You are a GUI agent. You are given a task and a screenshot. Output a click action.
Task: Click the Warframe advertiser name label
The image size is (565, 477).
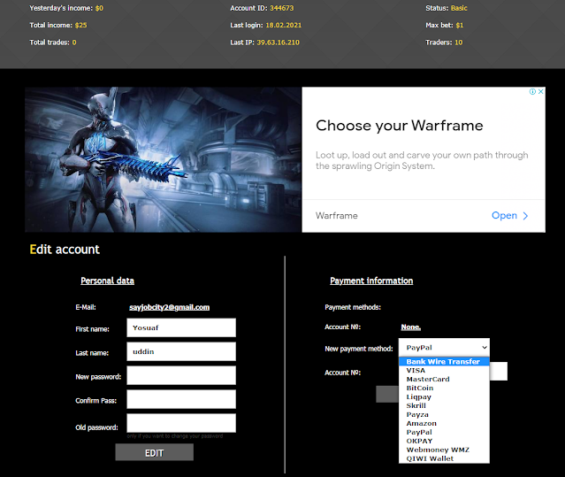point(337,216)
